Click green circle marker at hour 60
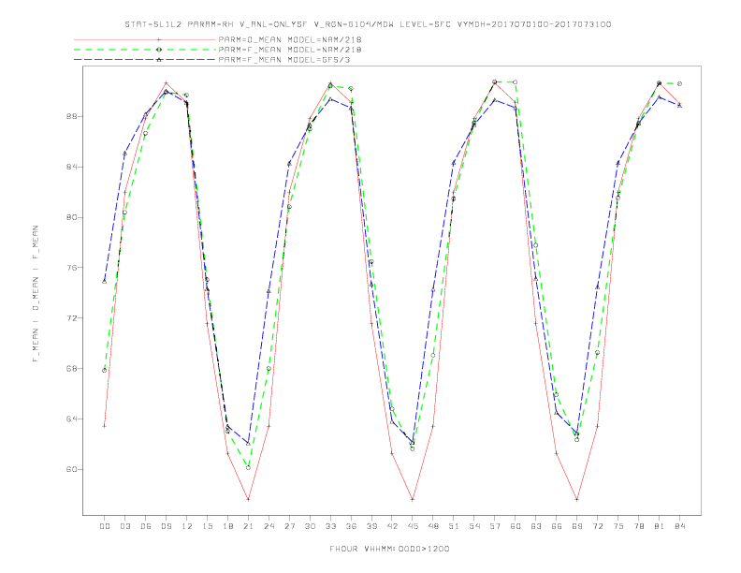 pos(516,82)
